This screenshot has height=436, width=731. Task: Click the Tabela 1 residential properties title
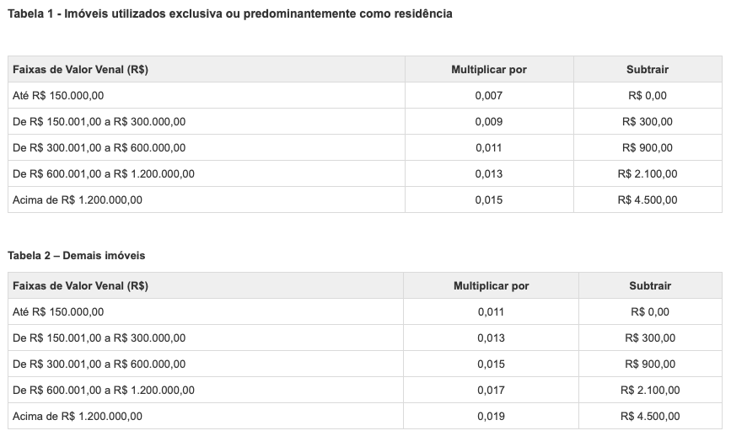point(229,14)
